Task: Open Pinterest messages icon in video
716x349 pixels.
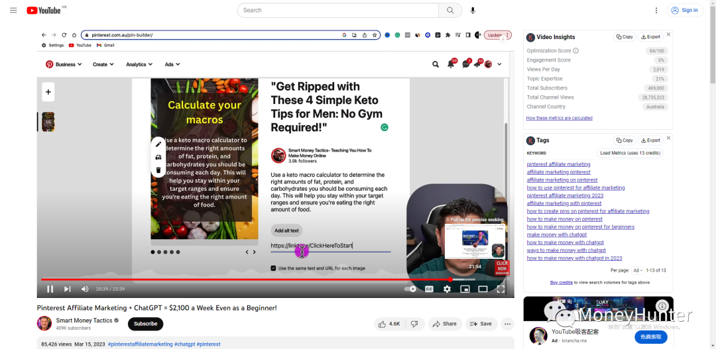Action: click(x=466, y=64)
